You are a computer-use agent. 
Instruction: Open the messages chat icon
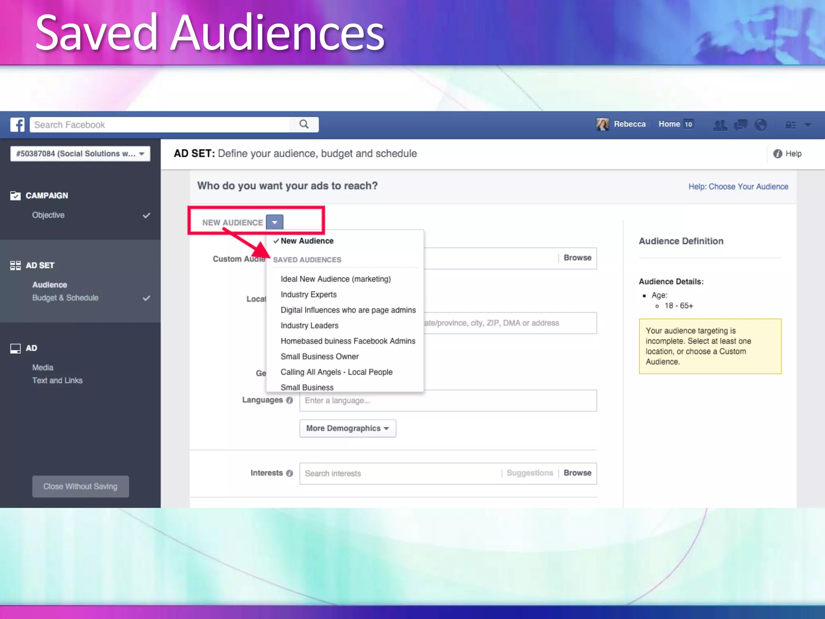[x=740, y=125]
